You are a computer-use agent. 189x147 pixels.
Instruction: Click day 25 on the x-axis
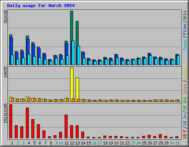pos(144,143)
